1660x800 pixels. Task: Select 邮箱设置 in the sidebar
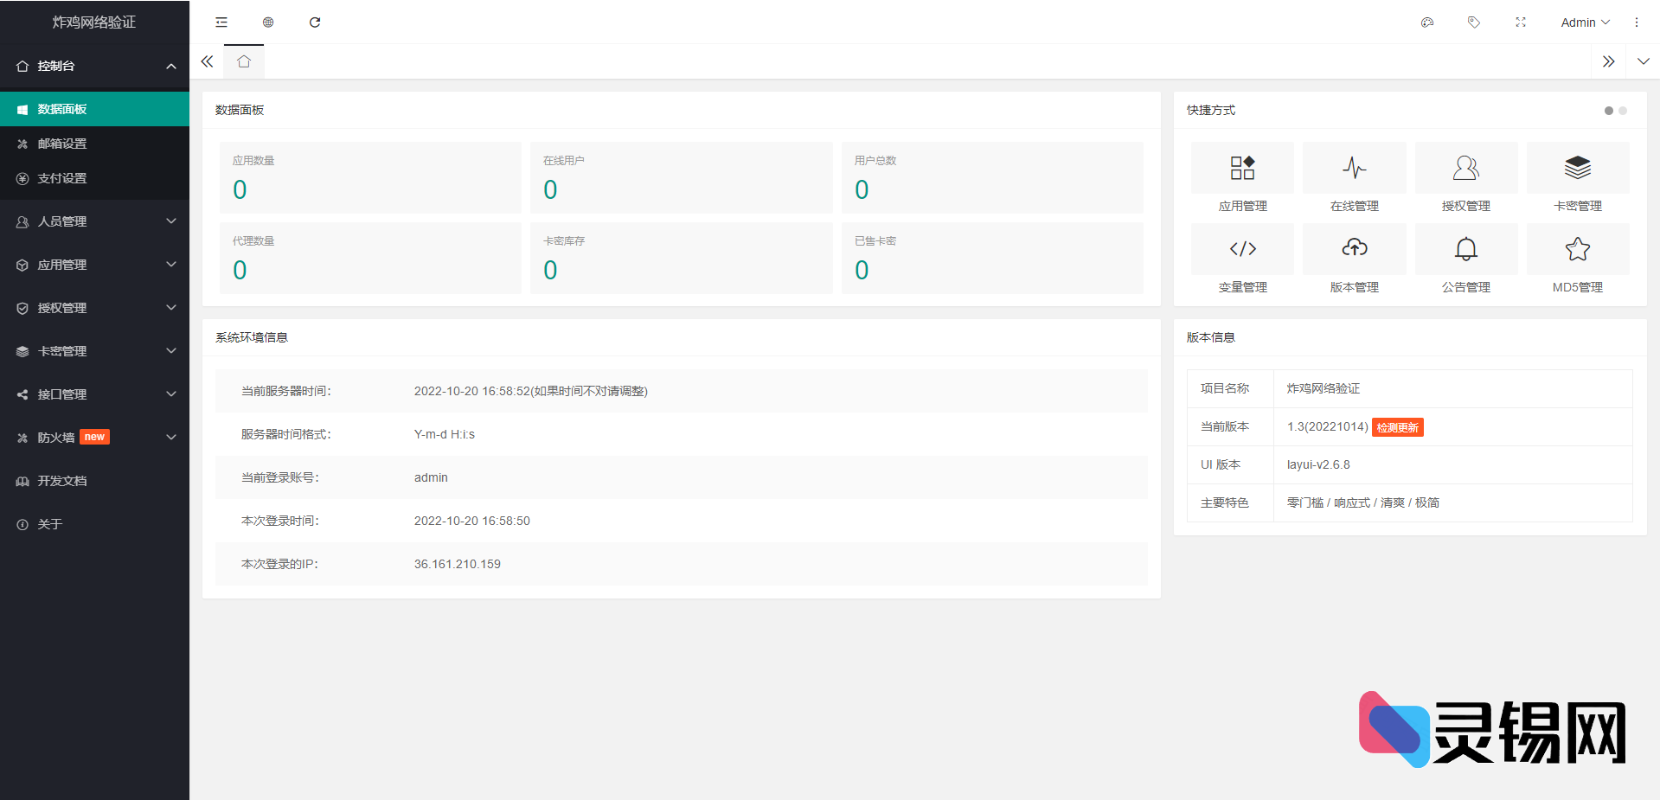[x=62, y=144]
